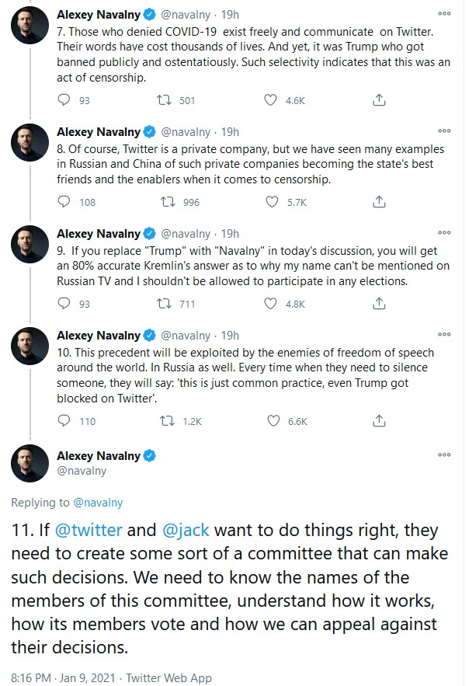Like the tweet with 4.6K likes
Viewport: 469px width, 686px height.
(x=271, y=100)
